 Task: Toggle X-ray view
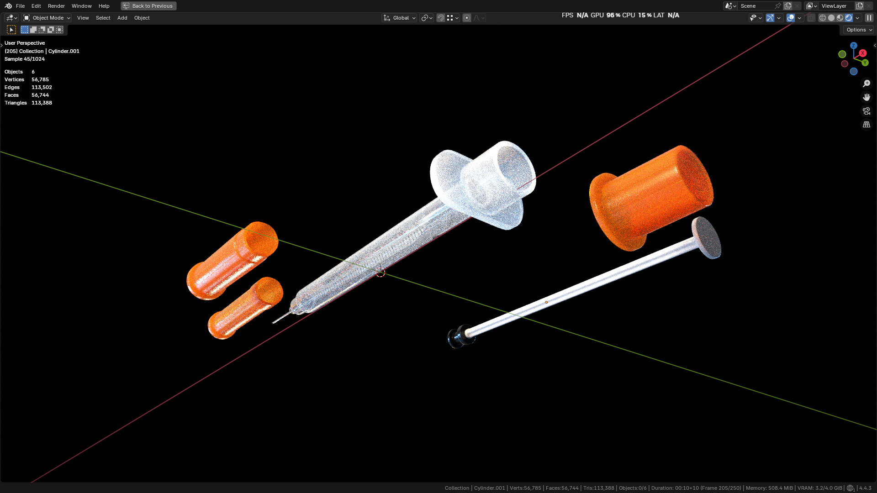(x=811, y=18)
